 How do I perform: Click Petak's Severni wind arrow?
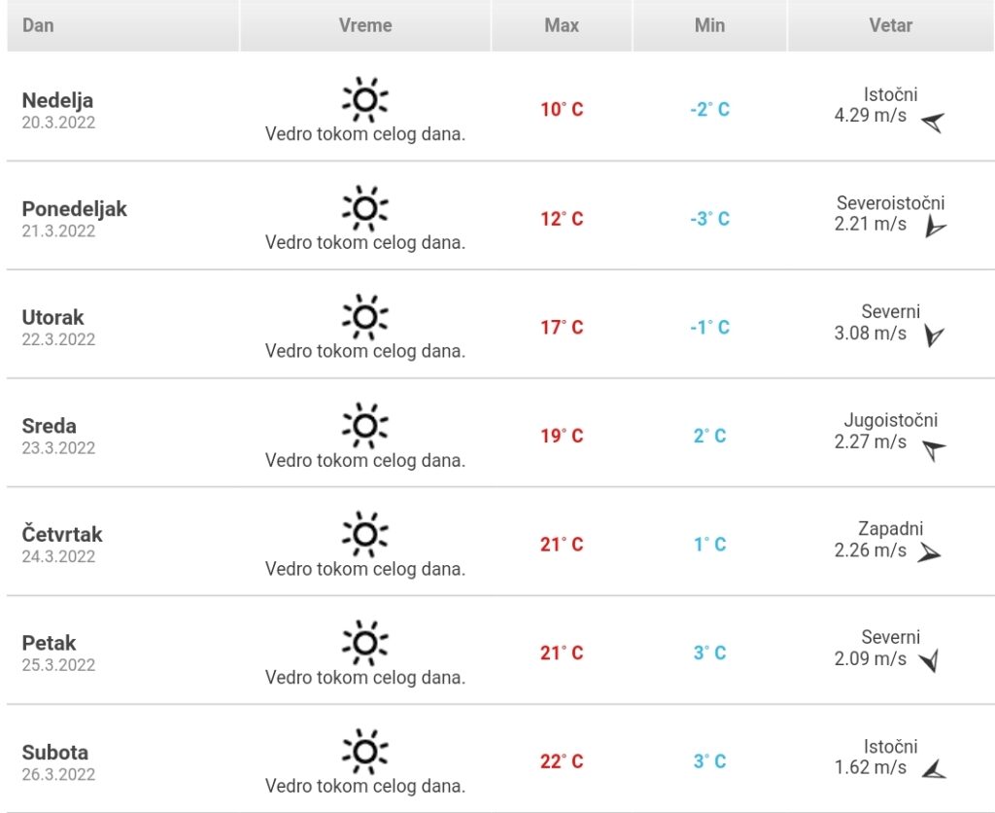coord(929,661)
